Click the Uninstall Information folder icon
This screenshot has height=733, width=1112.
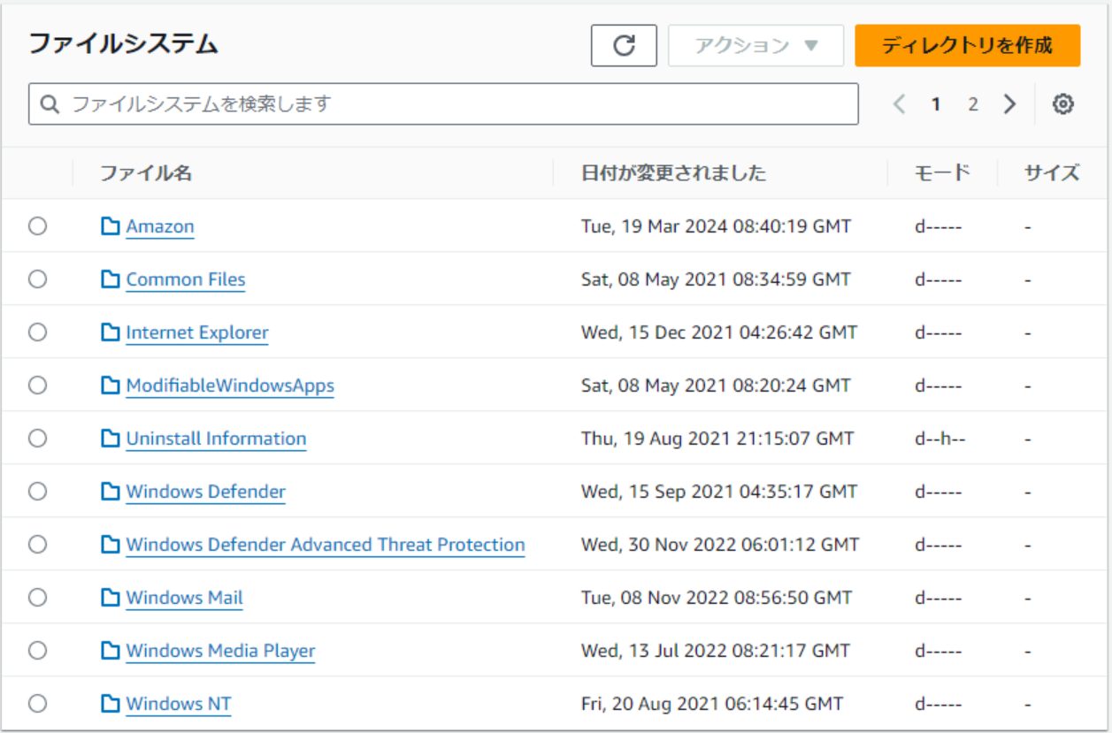point(111,439)
